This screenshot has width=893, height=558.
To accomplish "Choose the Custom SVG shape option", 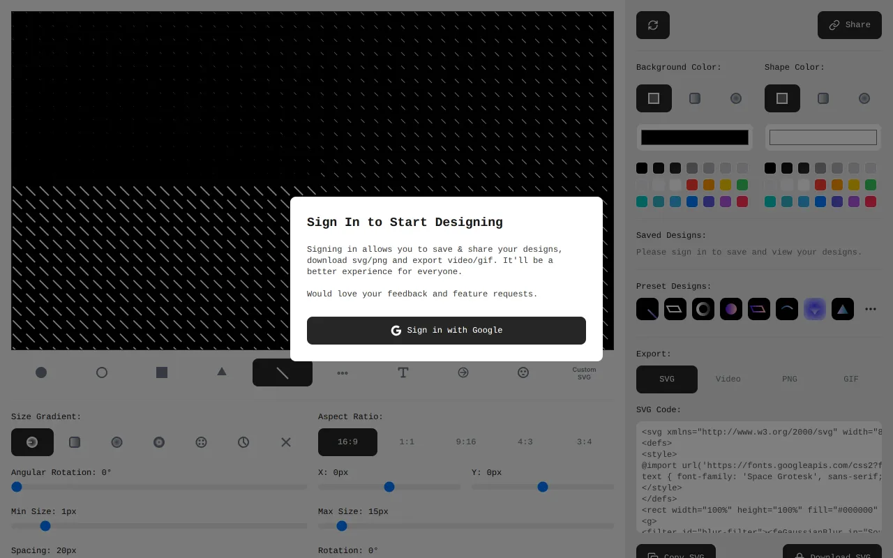I will [x=584, y=373].
